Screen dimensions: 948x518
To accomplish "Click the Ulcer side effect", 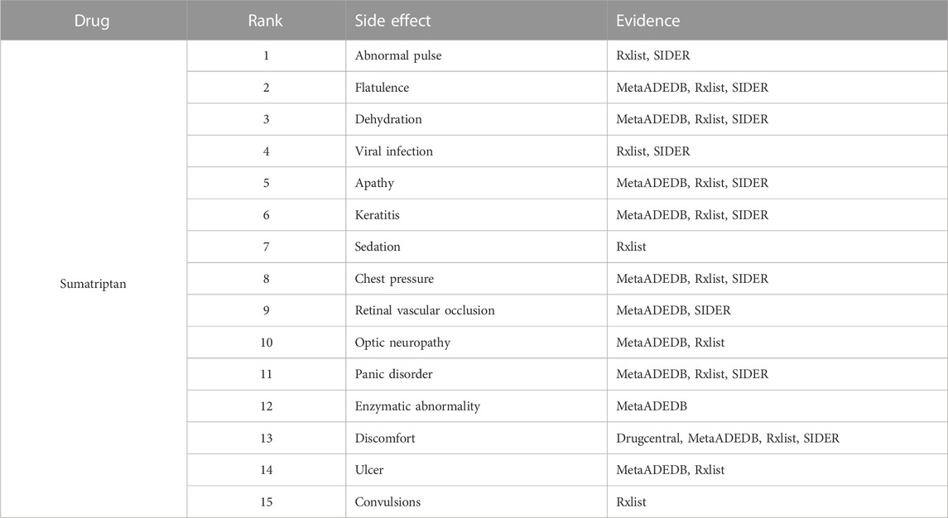I will click(x=368, y=470).
